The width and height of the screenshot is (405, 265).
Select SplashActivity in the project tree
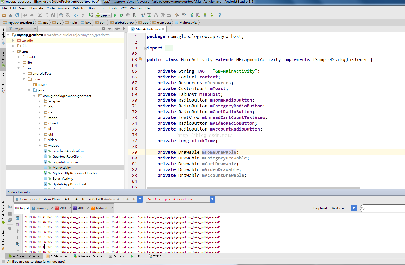point(63,178)
